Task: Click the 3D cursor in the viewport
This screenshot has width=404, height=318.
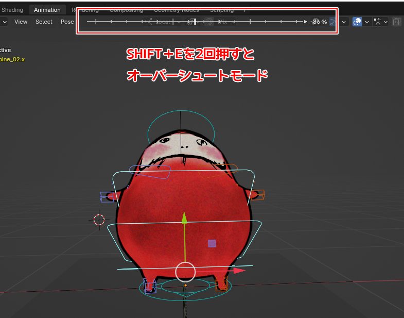Action: tap(99, 220)
